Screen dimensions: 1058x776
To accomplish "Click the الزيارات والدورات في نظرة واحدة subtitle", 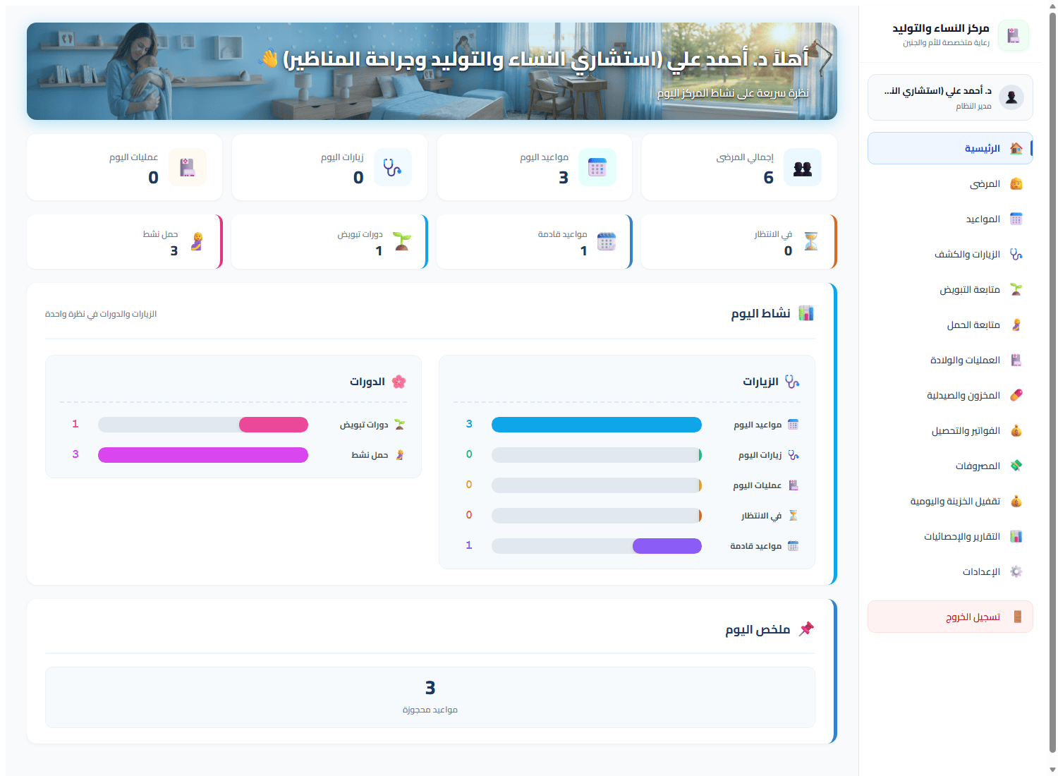I will 101,314.
